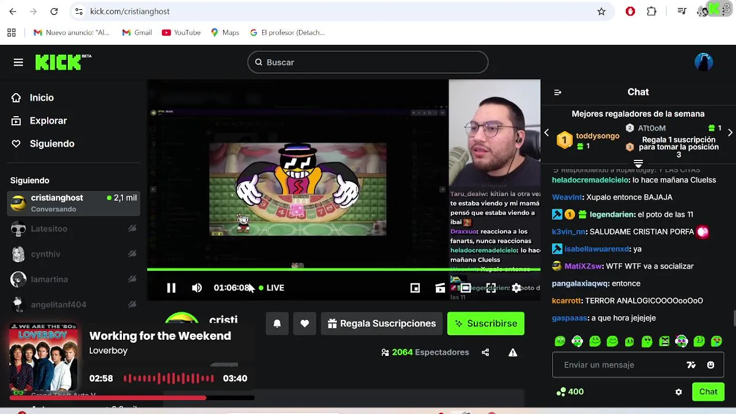Focus the Buscar search field
Screen dimensions: 736x414
click(x=368, y=62)
